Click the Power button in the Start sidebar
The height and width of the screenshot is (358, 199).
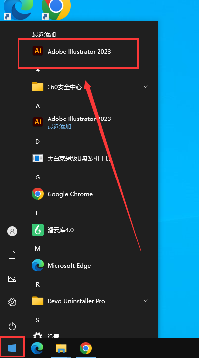[x=12, y=326]
